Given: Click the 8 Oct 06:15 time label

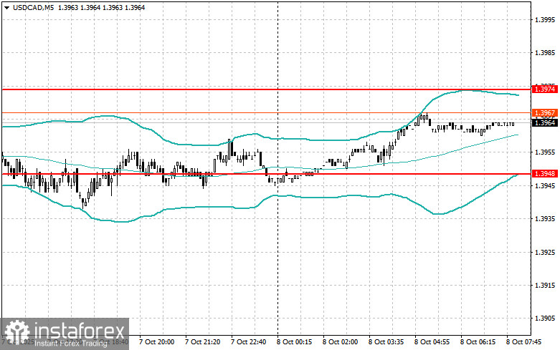Looking at the screenshot, I should pyautogui.click(x=478, y=342).
